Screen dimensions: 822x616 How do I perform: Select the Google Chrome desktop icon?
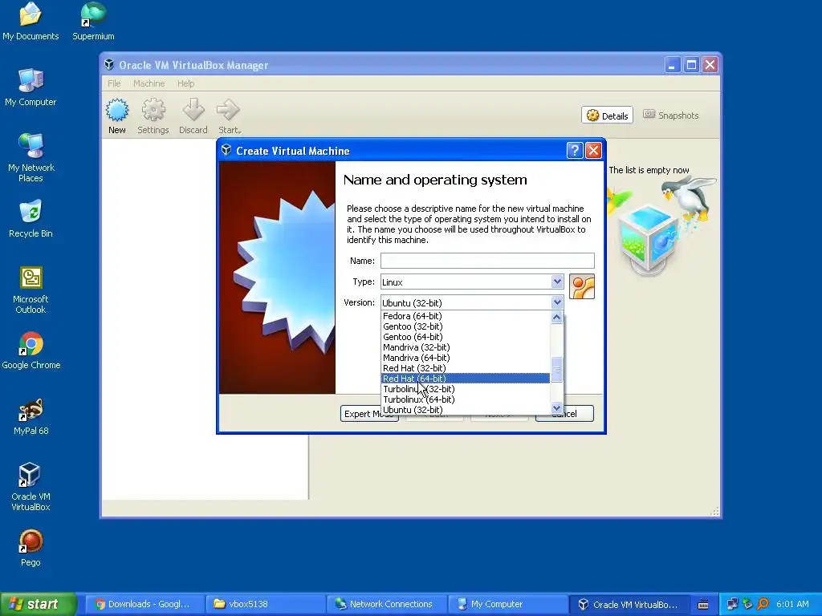click(31, 351)
